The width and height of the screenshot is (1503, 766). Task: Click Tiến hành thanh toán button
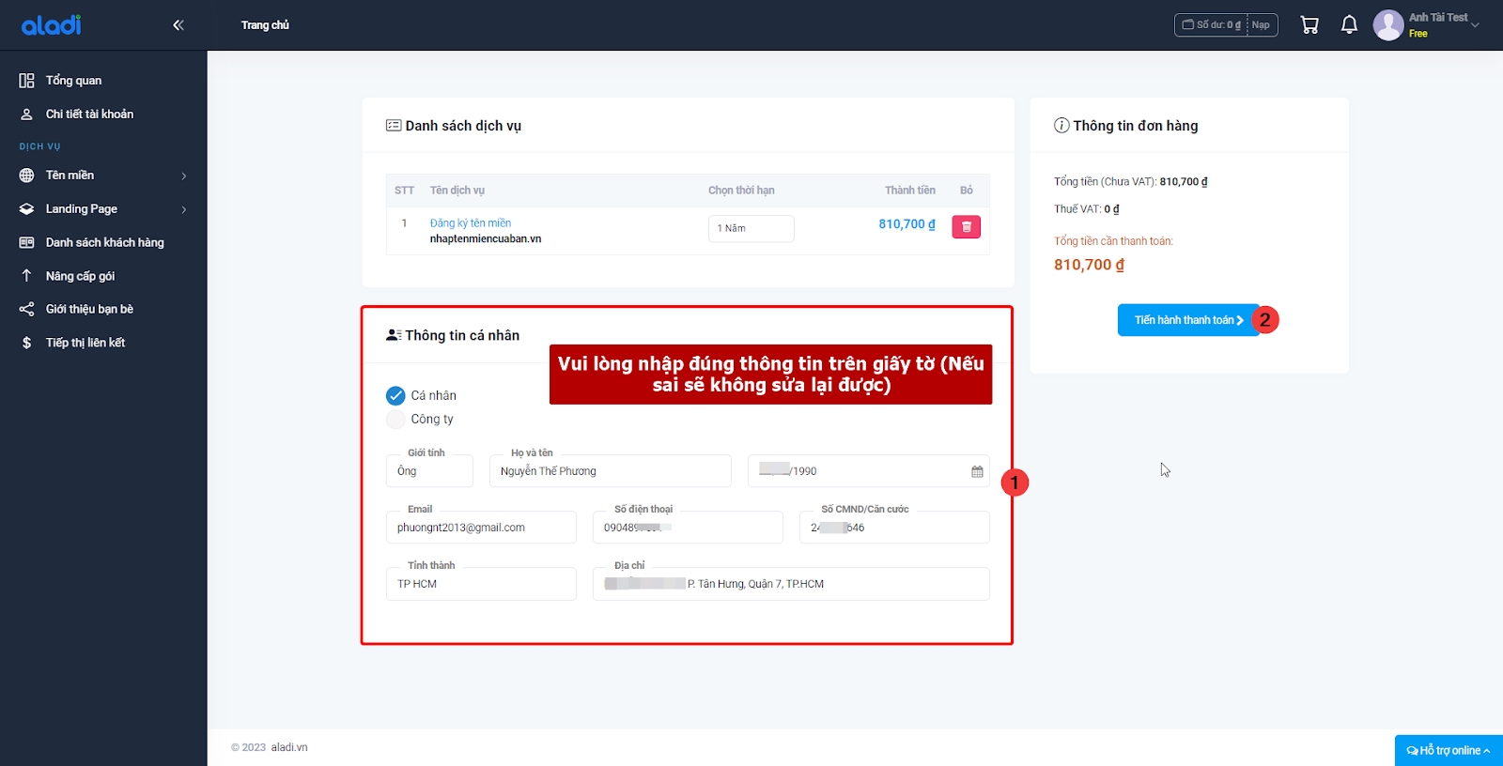coord(1187,320)
